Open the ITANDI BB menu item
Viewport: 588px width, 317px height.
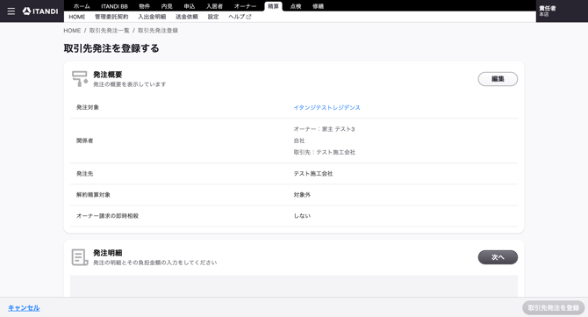pyautogui.click(x=114, y=6)
